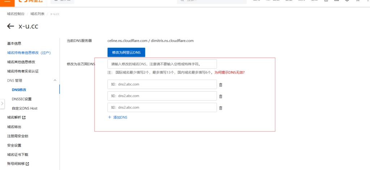Viewport: 370px width, 170px height.
Task: Open 域名证书下载 sidebar item
Action: point(18,155)
